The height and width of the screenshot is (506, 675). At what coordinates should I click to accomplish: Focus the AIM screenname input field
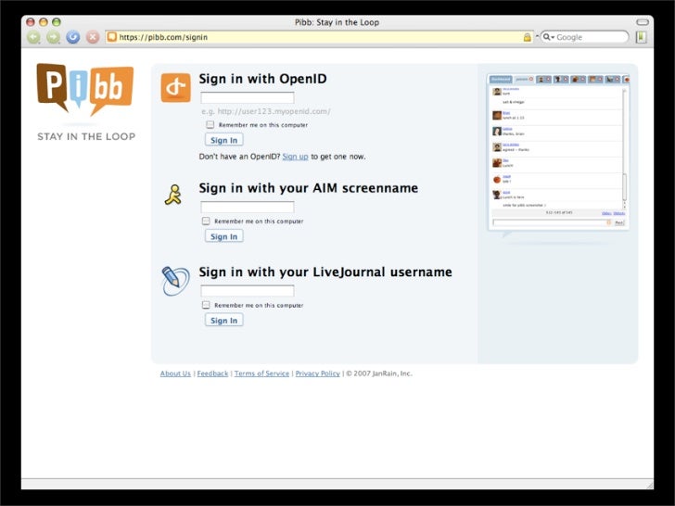tap(248, 207)
